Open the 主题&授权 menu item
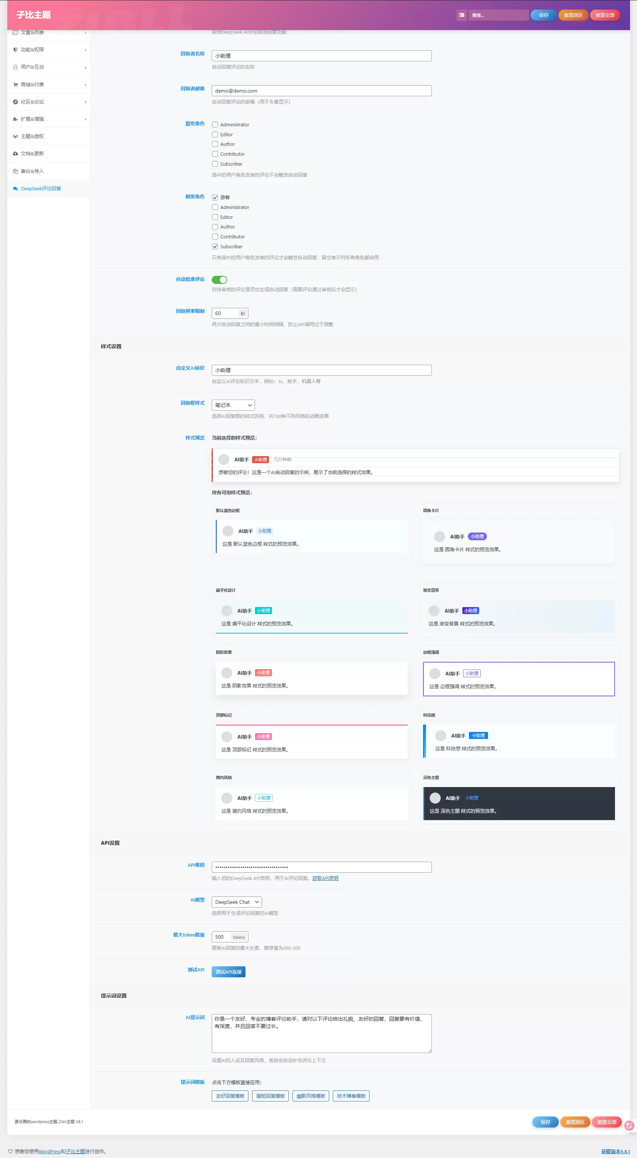637x1158 pixels. (48, 136)
